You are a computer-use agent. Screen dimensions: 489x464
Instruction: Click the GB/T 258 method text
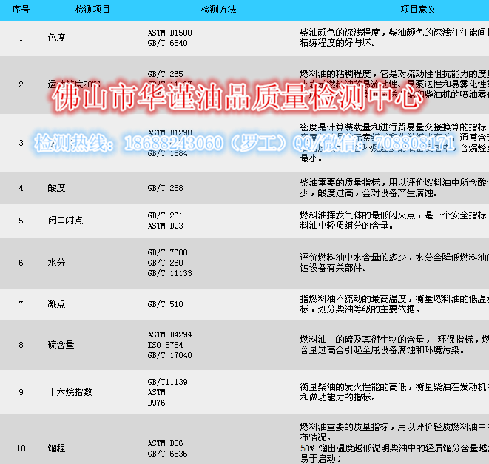coord(165,188)
